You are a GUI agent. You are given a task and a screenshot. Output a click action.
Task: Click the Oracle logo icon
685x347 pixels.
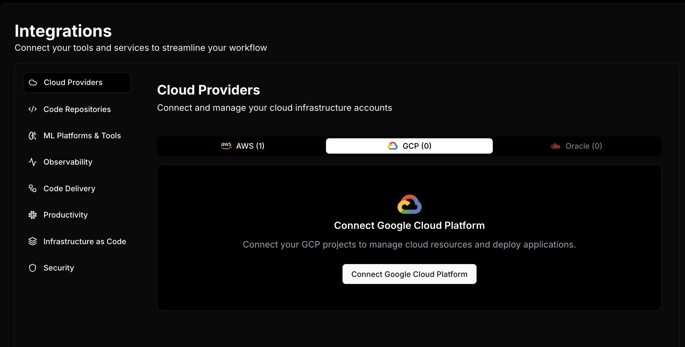555,146
